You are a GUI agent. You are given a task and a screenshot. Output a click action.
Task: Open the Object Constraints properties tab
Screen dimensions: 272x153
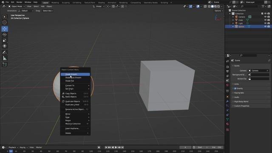(227, 115)
